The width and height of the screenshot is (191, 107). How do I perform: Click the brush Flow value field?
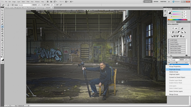(52, 5)
